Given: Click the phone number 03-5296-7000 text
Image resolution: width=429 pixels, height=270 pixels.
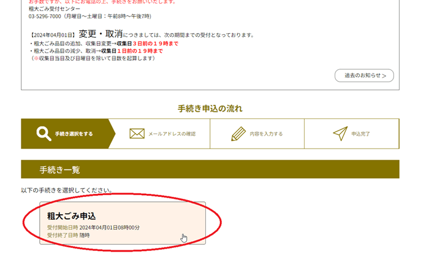Looking at the screenshot, I should [x=45, y=17].
